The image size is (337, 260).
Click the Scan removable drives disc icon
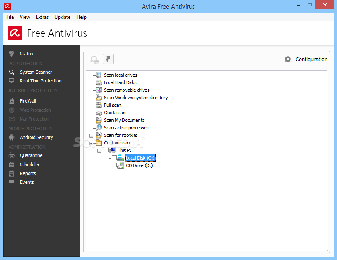[x=99, y=90]
